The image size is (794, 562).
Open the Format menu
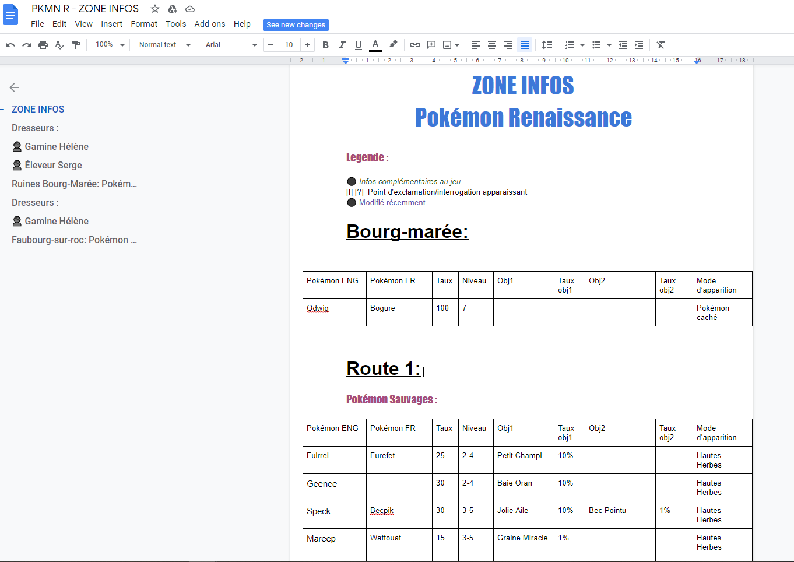click(x=144, y=24)
